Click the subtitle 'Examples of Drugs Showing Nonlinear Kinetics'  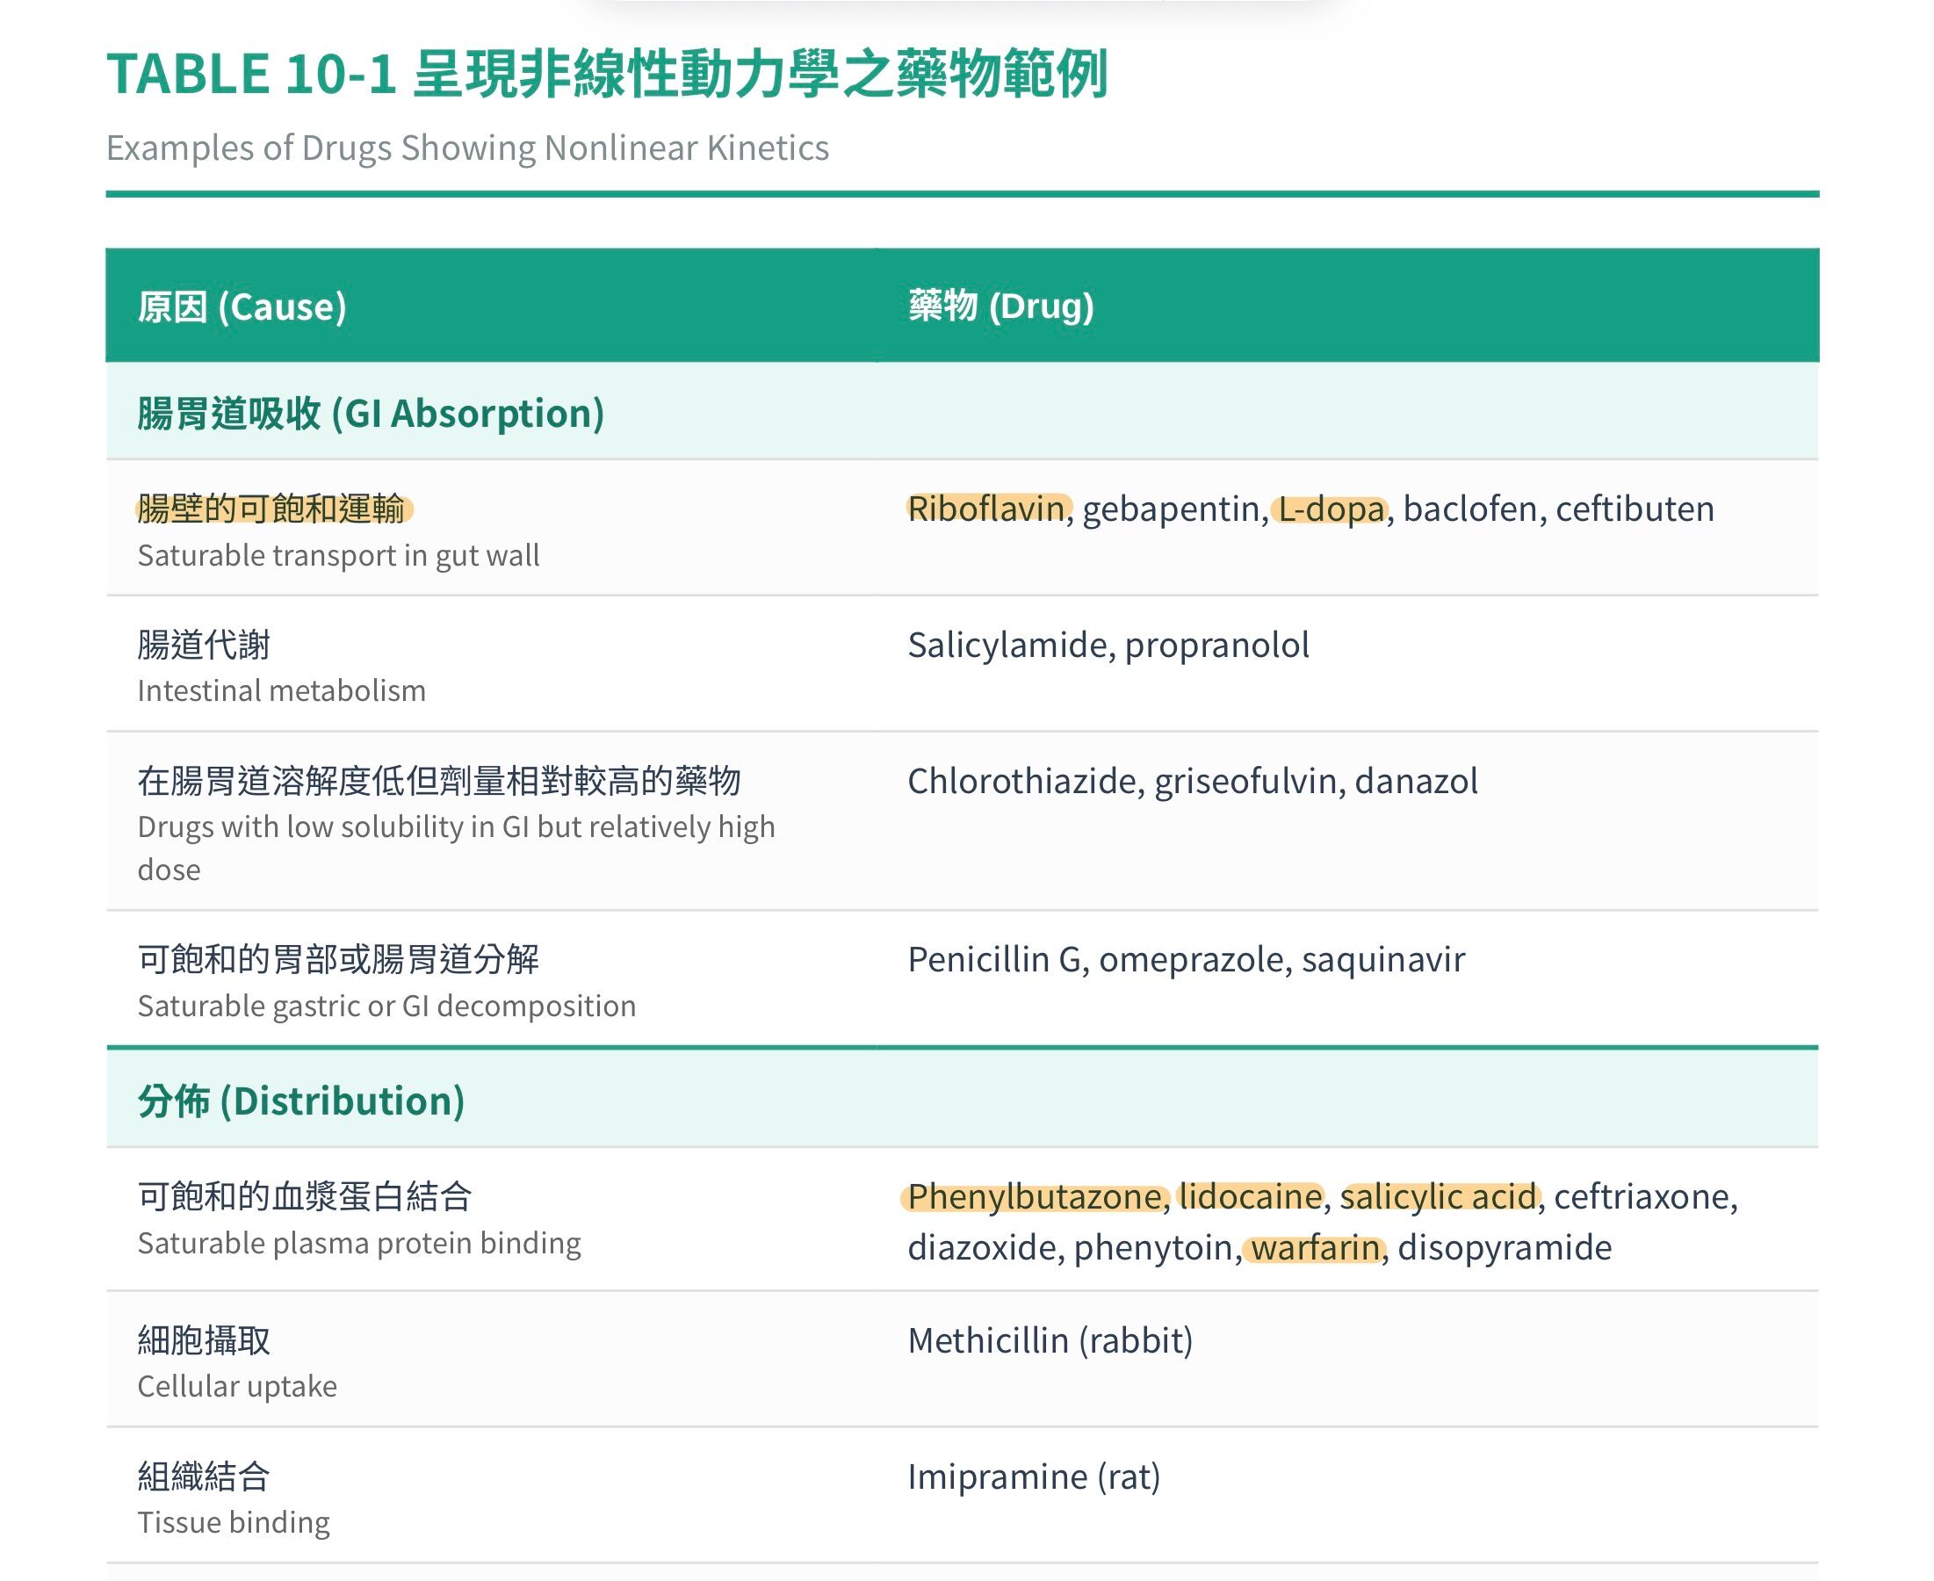467,148
